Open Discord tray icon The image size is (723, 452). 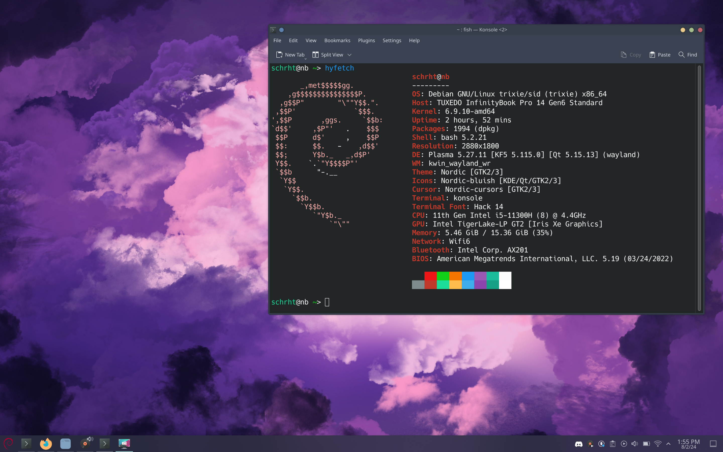[578, 444]
